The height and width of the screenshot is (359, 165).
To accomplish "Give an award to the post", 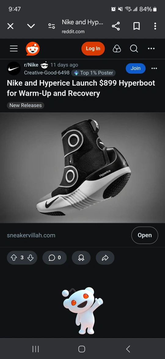I will [x=81, y=258].
